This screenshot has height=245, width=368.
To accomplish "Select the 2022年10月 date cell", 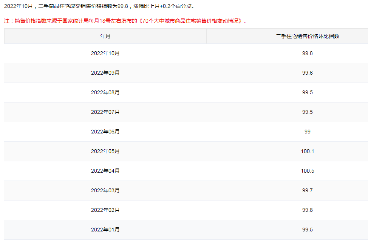I will [105, 53].
